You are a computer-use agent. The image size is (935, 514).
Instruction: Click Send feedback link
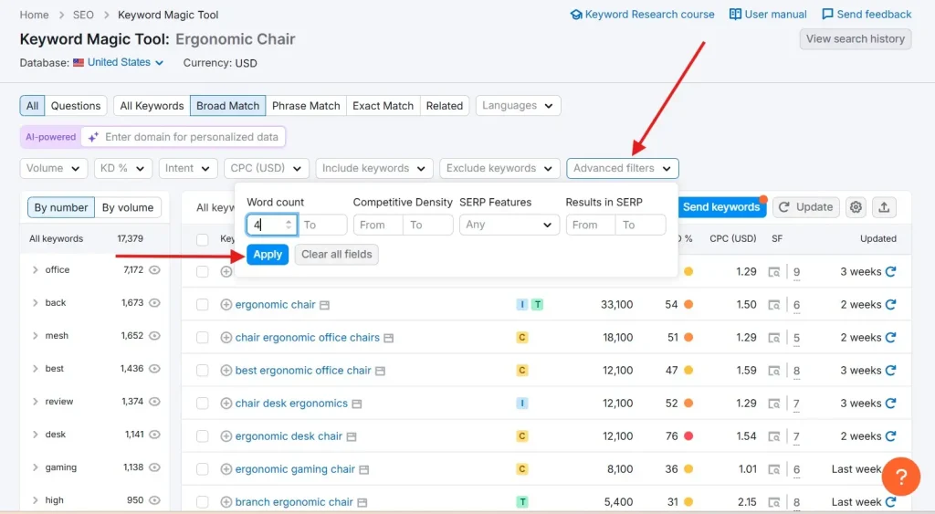pos(867,15)
